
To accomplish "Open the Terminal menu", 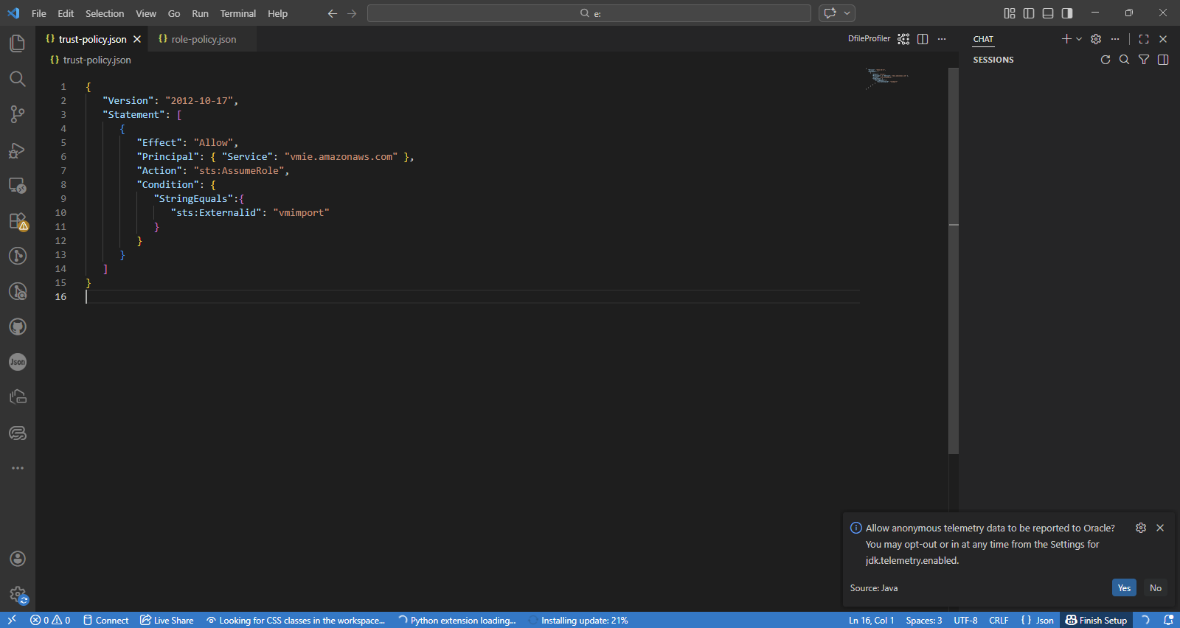I will click(x=238, y=13).
